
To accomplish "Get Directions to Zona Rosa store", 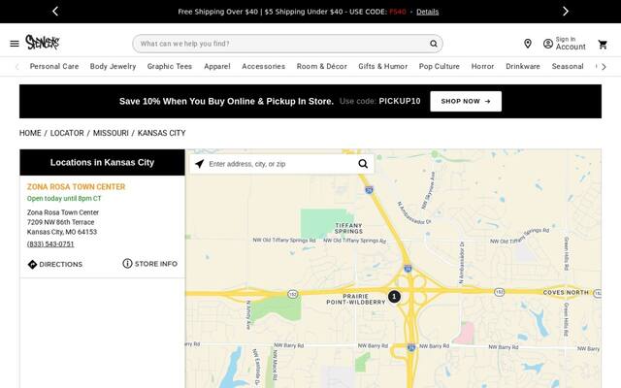I will tap(55, 264).
